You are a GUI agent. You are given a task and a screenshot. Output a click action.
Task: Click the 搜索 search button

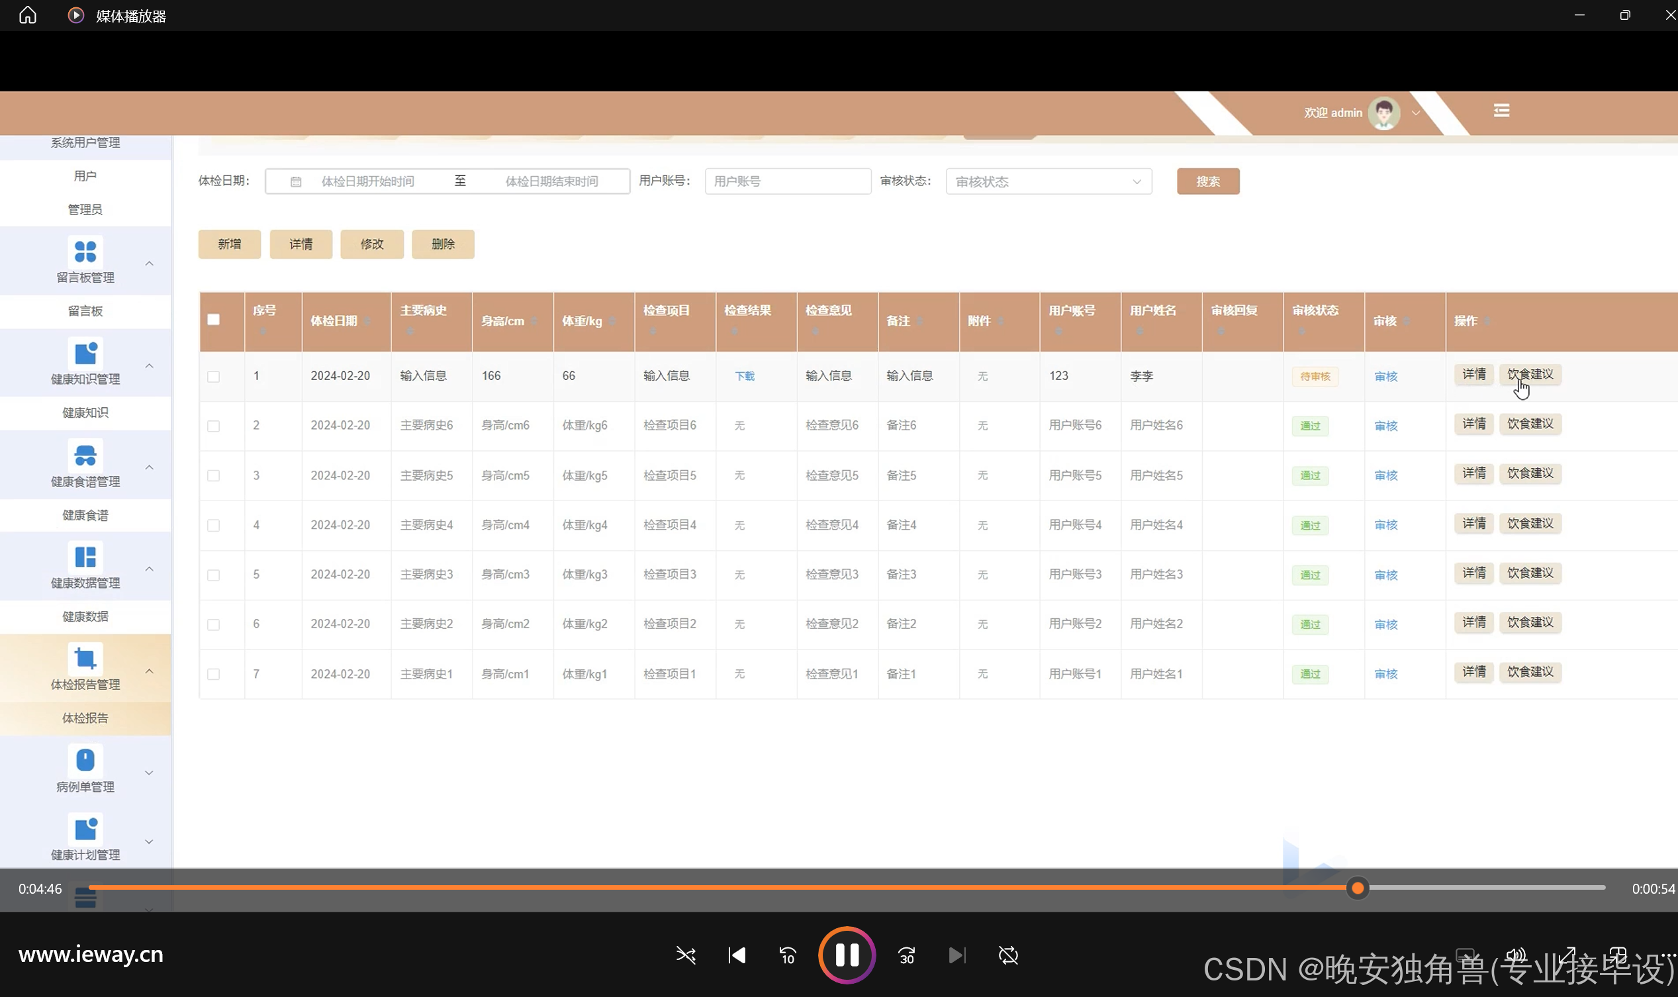pyautogui.click(x=1207, y=181)
